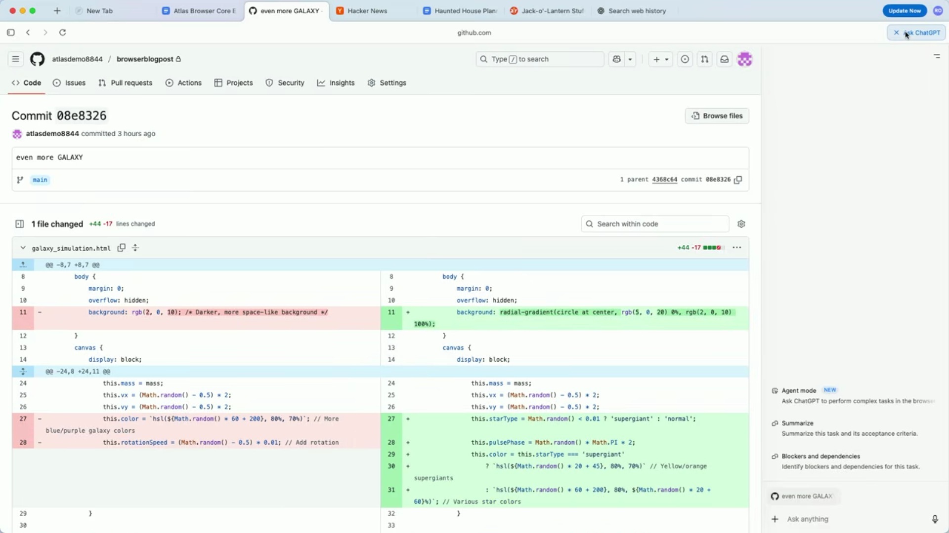Open the issues icon in header
This screenshot has width=949, height=533.
click(x=685, y=59)
